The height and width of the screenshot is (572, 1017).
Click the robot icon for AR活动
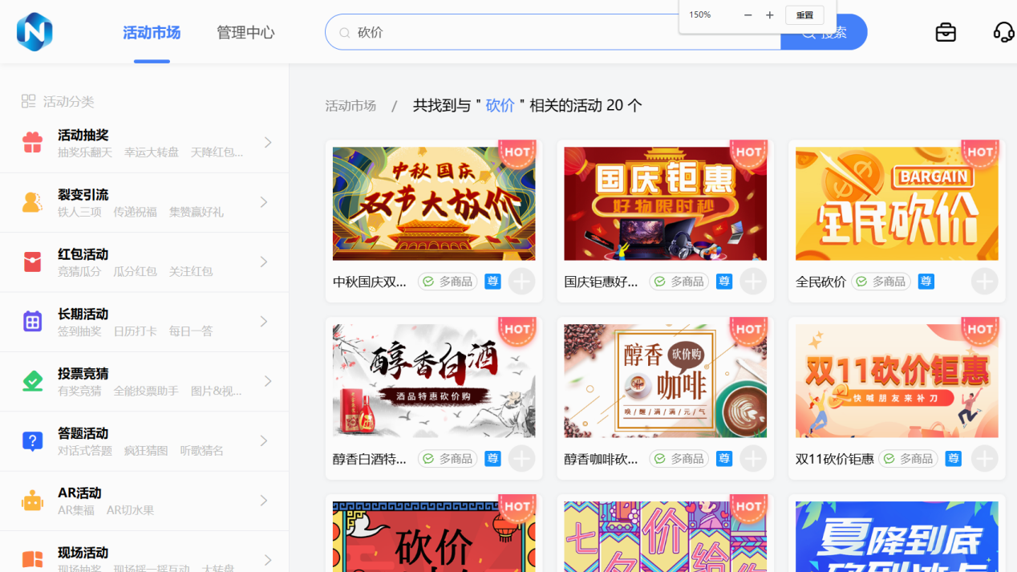[x=32, y=501]
